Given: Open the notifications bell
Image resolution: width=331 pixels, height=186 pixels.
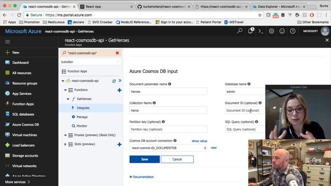Looking at the screenshot, I should (250, 31).
